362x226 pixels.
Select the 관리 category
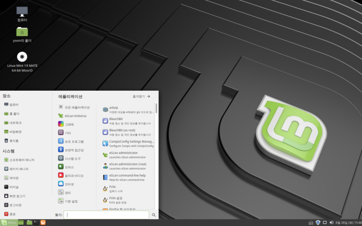point(65,192)
